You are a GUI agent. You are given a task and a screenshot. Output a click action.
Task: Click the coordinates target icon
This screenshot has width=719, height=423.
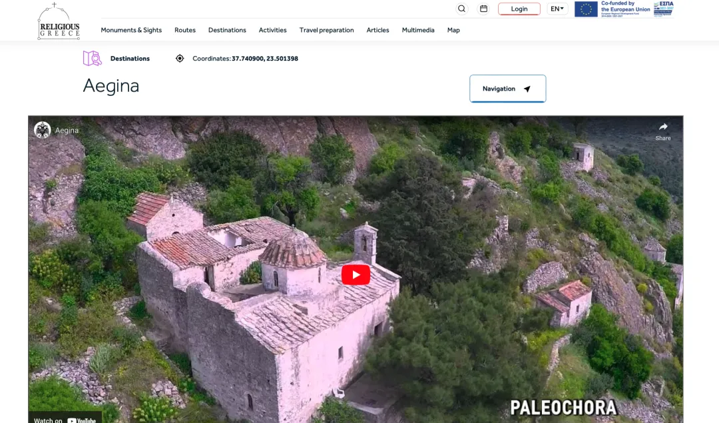[x=180, y=59]
